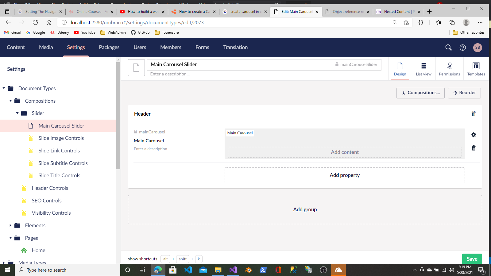Click the document type icon picker

coord(136,67)
